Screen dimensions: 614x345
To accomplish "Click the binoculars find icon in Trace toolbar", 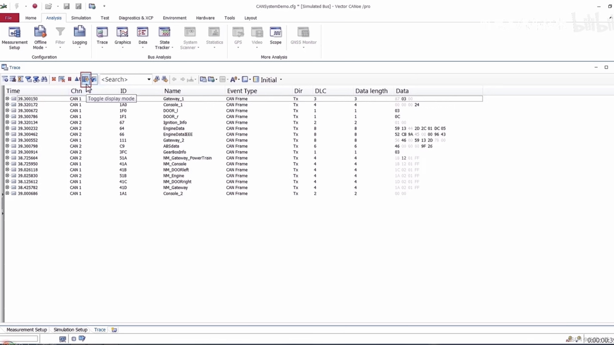I will [x=44, y=79].
